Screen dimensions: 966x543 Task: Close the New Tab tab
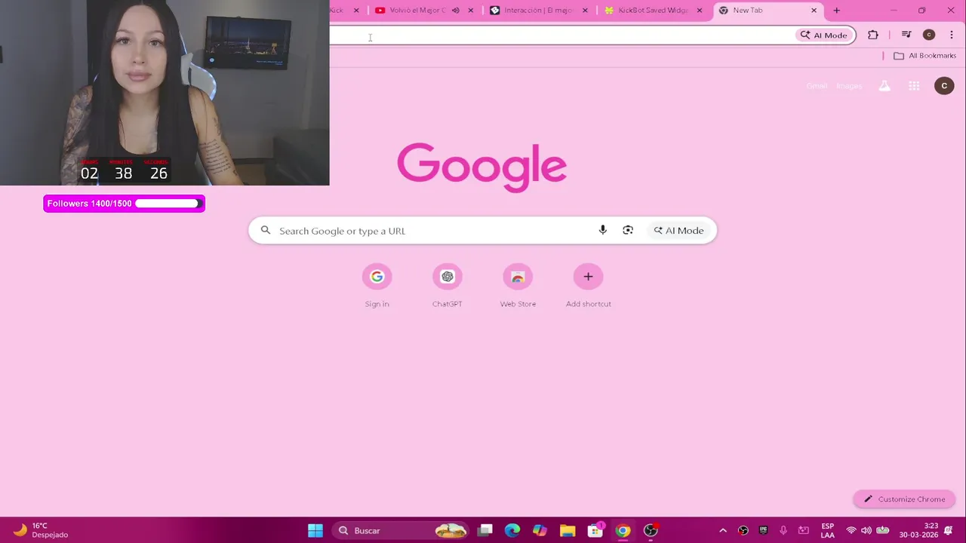click(814, 11)
